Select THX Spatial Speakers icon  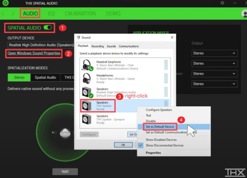pos(87,106)
